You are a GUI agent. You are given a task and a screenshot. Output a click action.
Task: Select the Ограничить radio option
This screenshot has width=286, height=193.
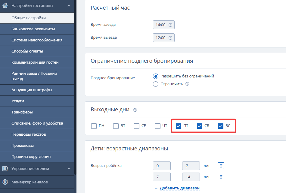coord(156,84)
